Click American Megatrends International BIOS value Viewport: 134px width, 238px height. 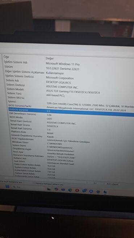[x=86, y=109]
